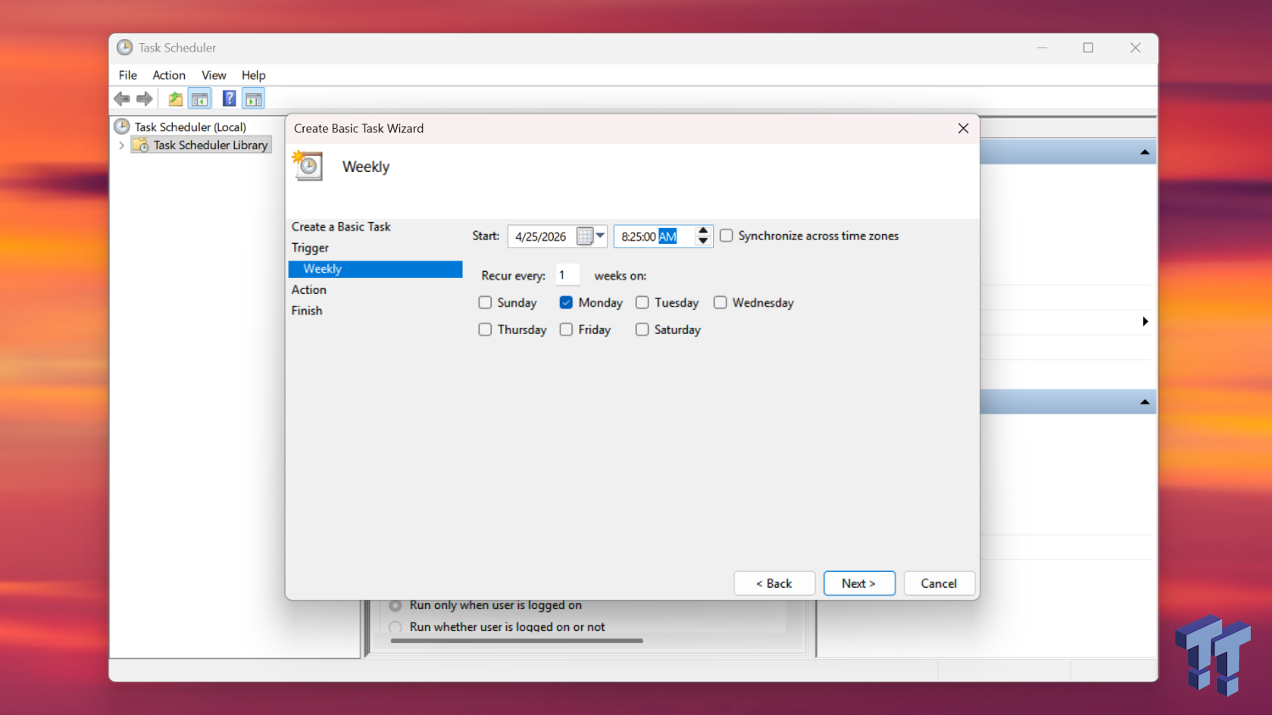Select the Wednesday checkbox
This screenshot has height=715, width=1272.
click(721, 302)
